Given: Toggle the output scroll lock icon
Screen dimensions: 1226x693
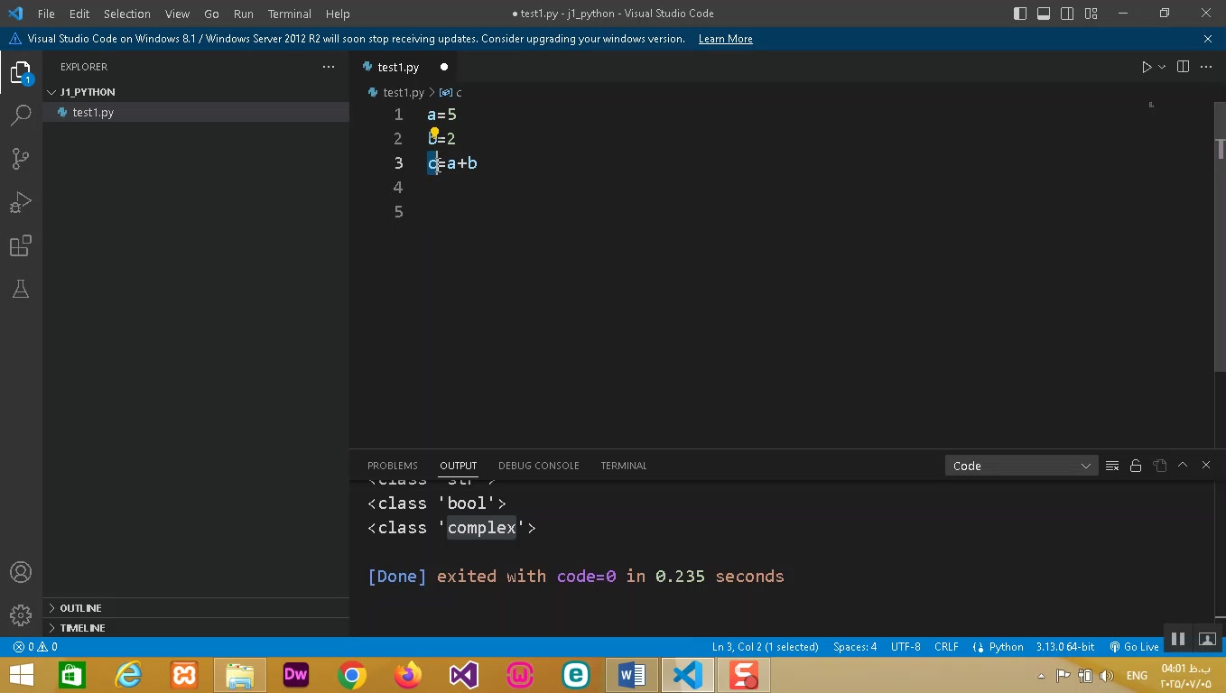Looking at the screenshot, I should click(x=1136, y=466).
